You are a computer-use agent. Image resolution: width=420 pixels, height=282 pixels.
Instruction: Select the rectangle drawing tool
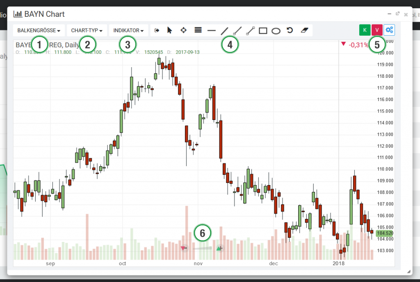click(x=263, y=31)
